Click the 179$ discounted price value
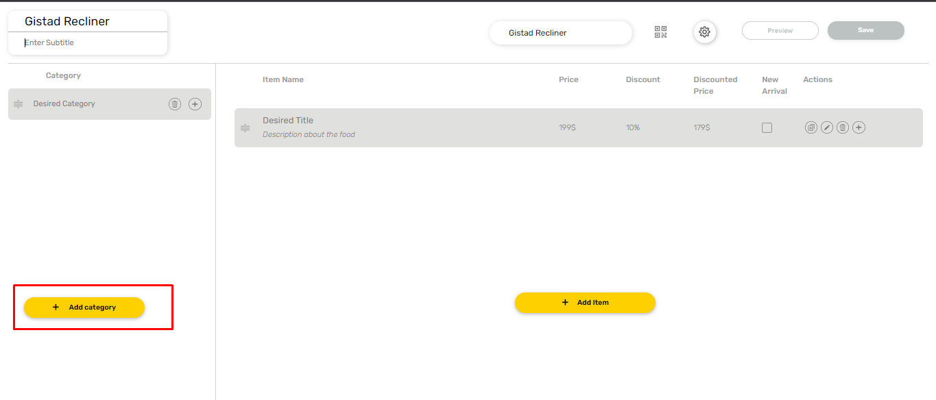936x400 pixels. click(702, 127)
